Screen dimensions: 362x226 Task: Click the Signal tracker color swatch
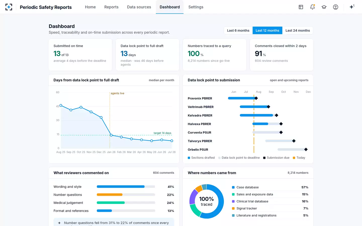pyautogui.click(x=233, y=208)
